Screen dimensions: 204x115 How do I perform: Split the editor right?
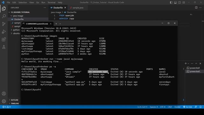pos(196,8)
